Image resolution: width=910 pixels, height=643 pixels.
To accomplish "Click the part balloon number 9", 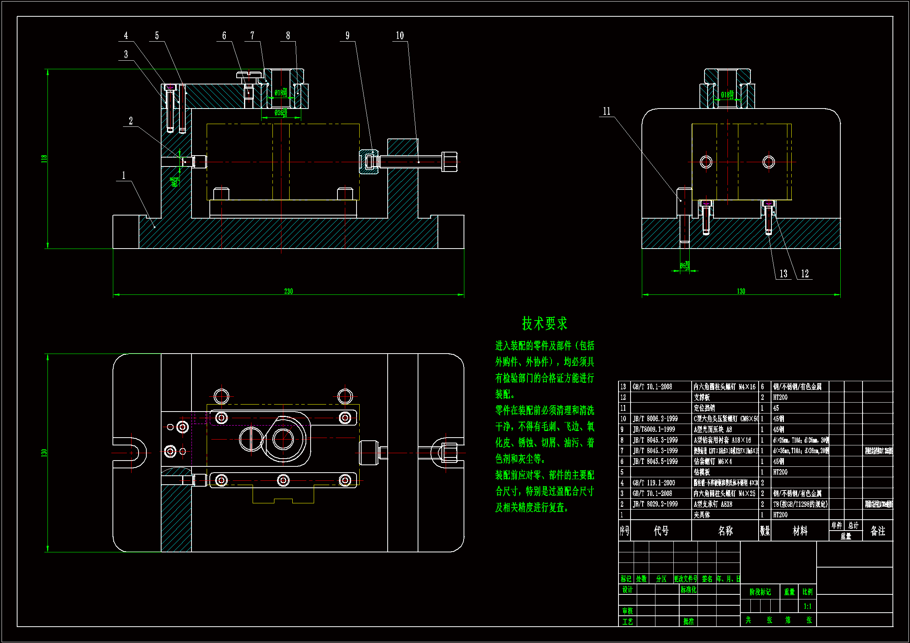I will (x=347, y=36).
